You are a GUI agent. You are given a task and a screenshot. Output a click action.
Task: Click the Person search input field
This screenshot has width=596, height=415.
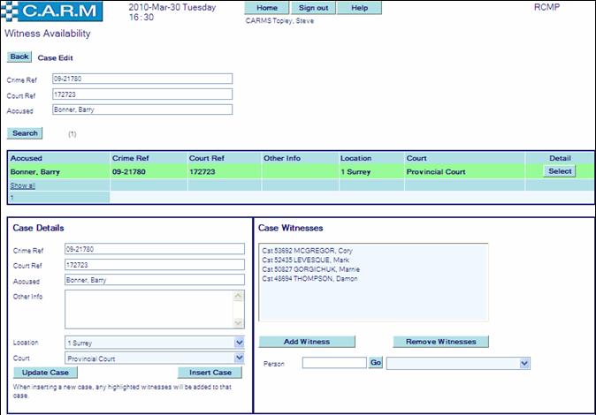pos(334,363)
